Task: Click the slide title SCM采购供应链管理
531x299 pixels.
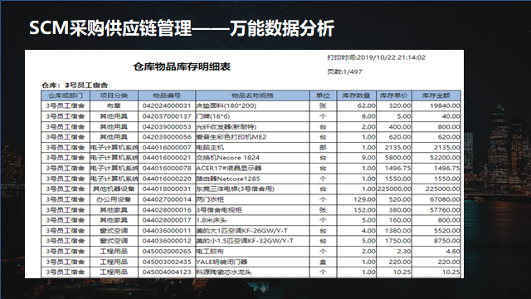Action: click(110, 27)
